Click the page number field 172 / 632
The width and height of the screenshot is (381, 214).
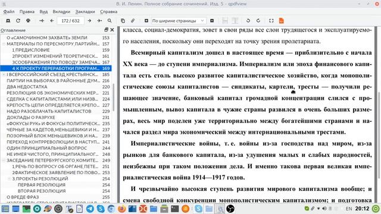pyautogui.click(x=70, y=21)
